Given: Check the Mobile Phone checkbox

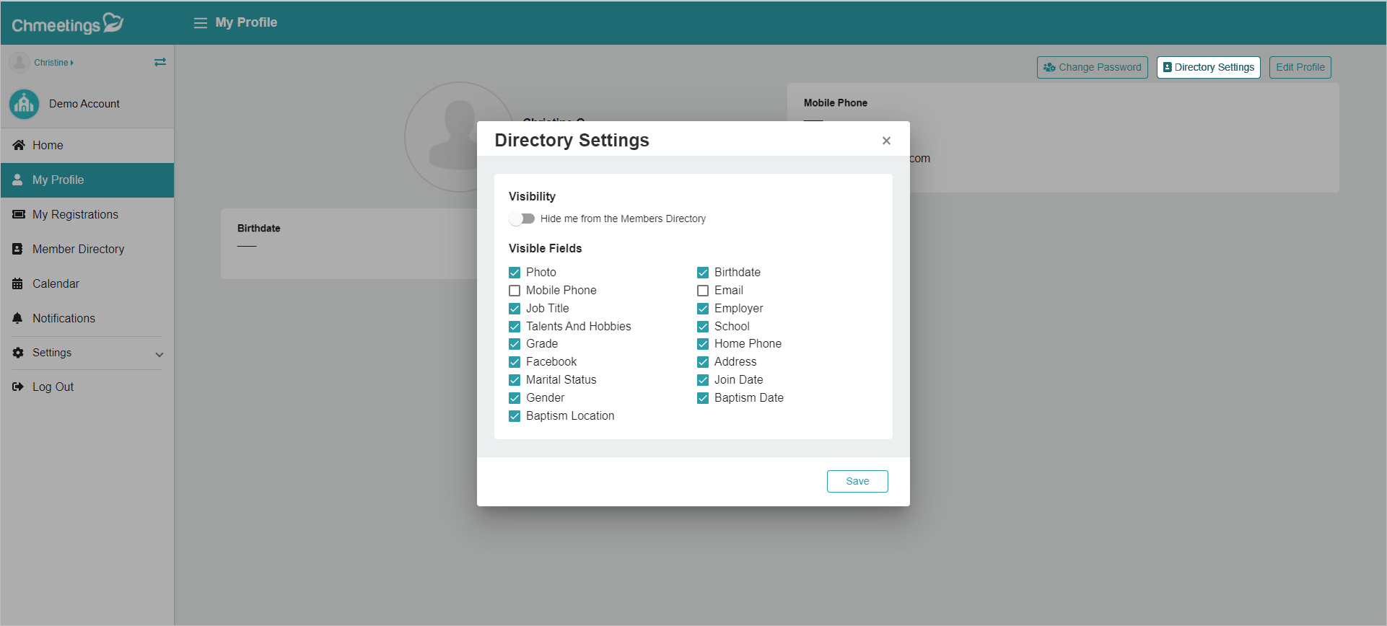Looking at the screenshot, I should coord(515,291).
